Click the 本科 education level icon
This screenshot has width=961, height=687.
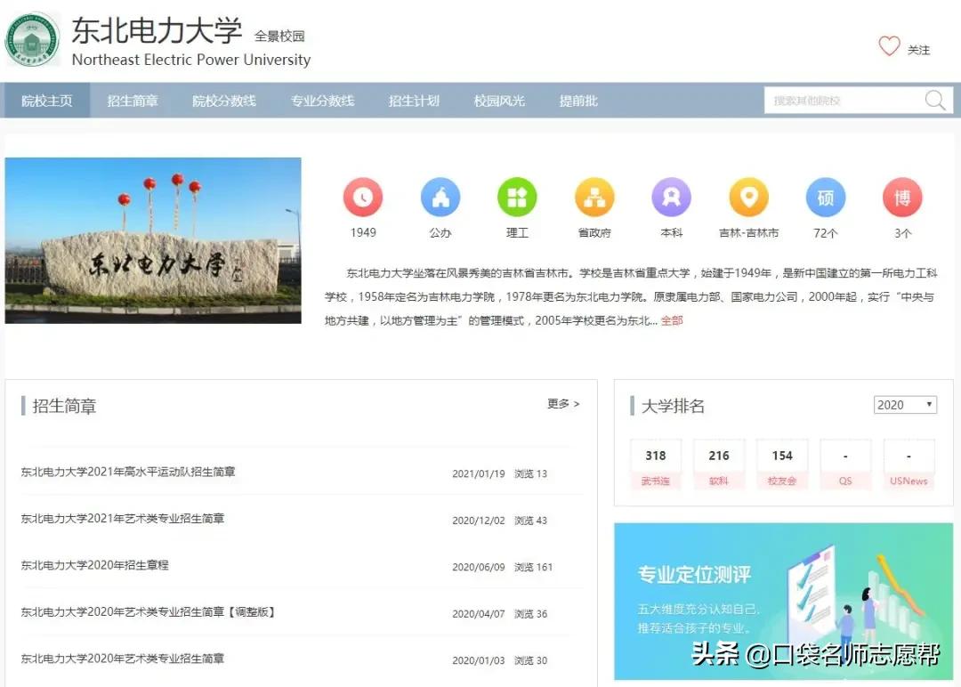[671, 198]
